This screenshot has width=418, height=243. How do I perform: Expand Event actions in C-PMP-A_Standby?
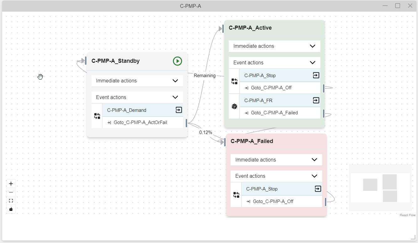137,97
